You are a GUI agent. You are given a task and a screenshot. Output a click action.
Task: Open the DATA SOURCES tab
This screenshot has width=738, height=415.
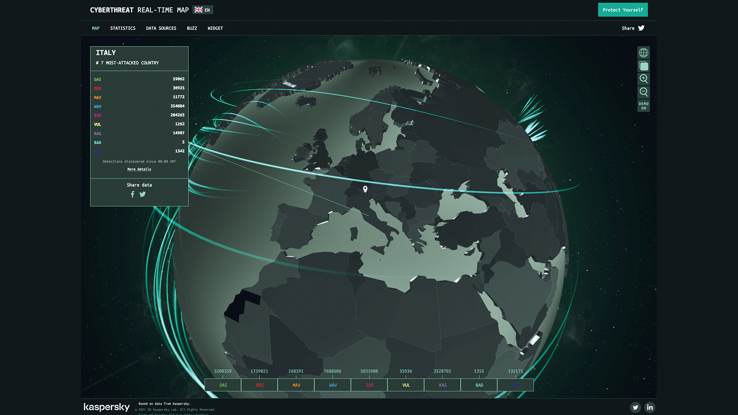[161, 28]
